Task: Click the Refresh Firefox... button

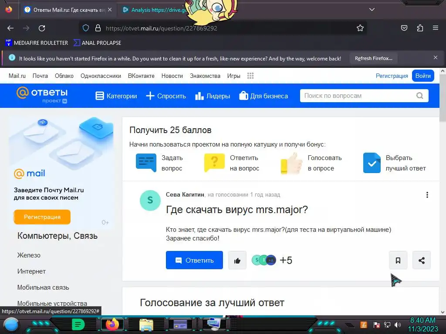Action: pos(373,58)
